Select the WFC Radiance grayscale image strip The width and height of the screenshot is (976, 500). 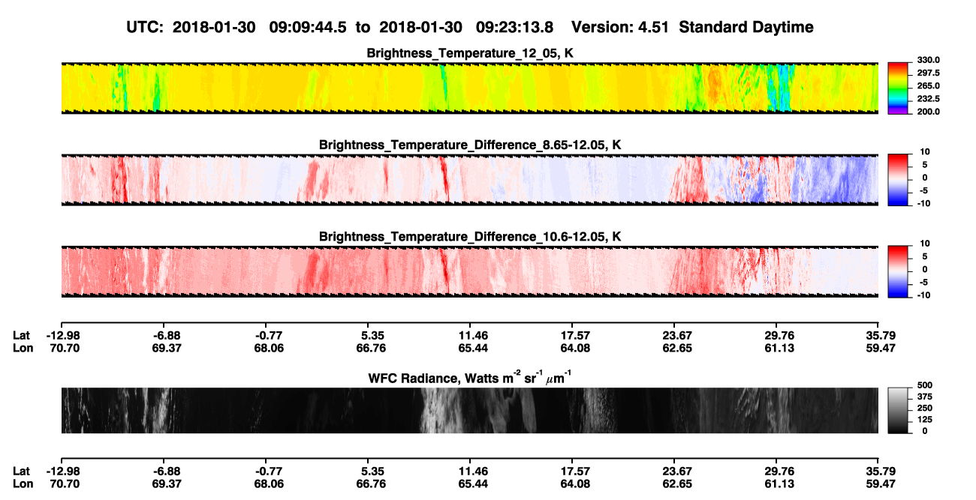[469, 410]
